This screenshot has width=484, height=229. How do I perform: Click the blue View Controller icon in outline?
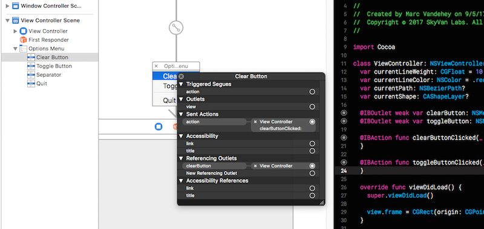(23, 31)
